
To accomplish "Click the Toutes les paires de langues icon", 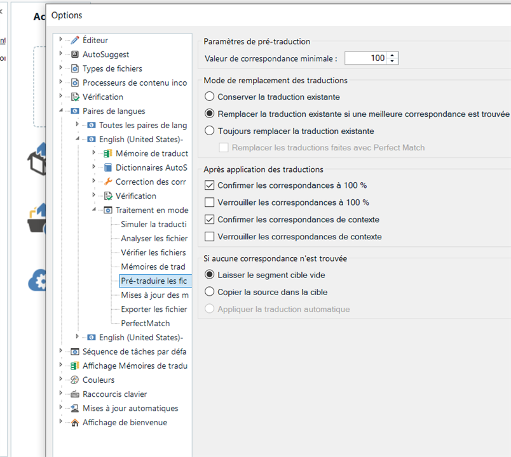I will [92, 125].
